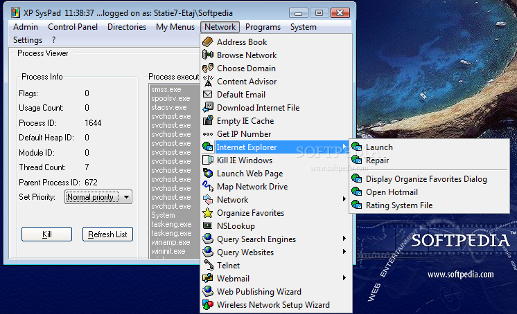The width and height of the screenshot is (517, 314).
Task: Click the Query Websites globe icon
Action: [208, 252]
